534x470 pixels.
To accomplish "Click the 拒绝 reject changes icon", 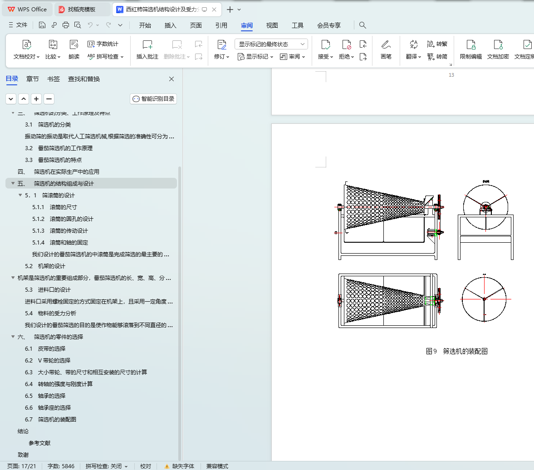I will click(x=346, y=44).
